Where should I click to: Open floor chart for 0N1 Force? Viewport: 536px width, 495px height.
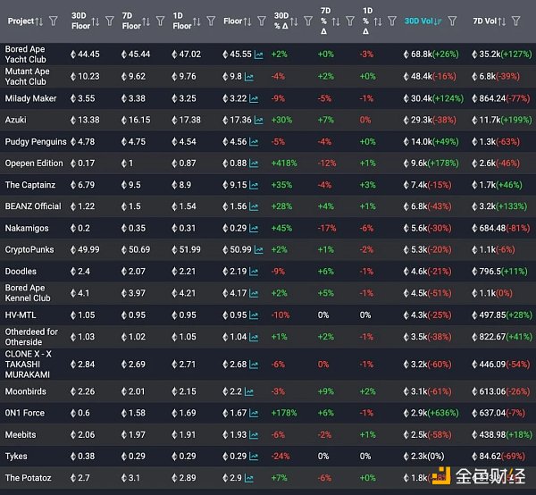click(254, 414)
